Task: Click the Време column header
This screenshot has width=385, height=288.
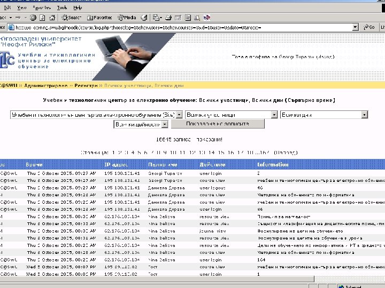Action: tap(34, 165)
